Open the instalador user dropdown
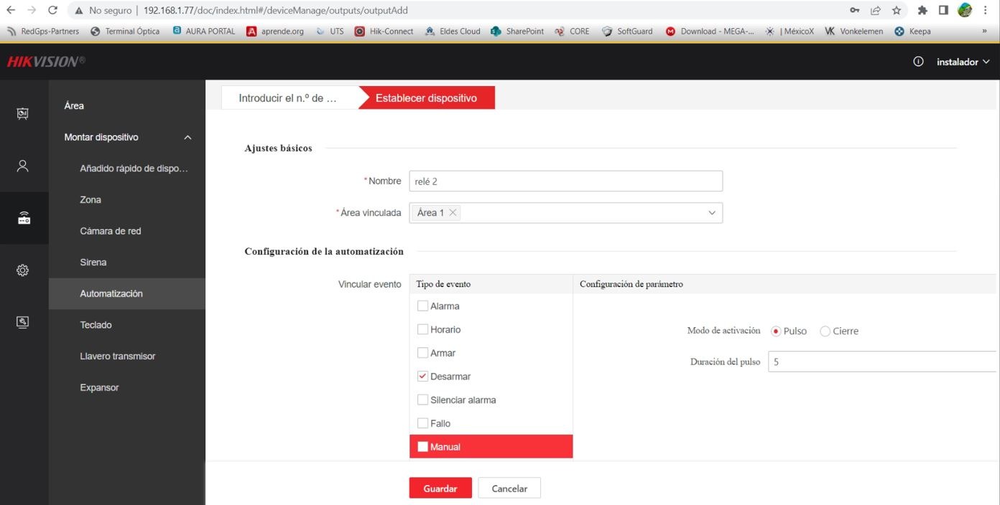 click(963, 62)
